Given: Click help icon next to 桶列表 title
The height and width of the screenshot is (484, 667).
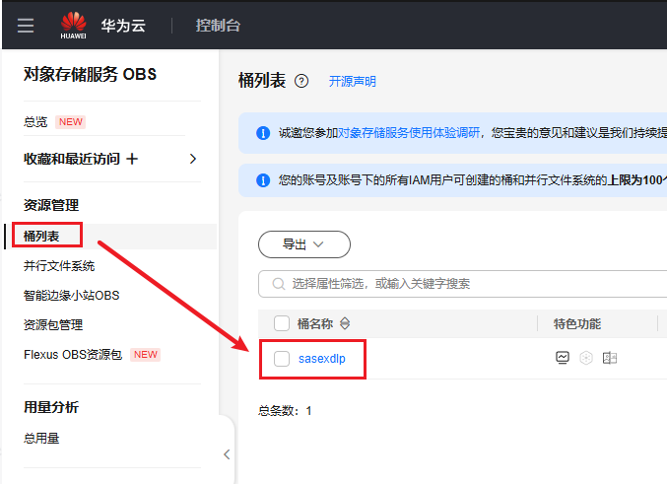Looking at the screenshot, I should (x=301, y=81).
